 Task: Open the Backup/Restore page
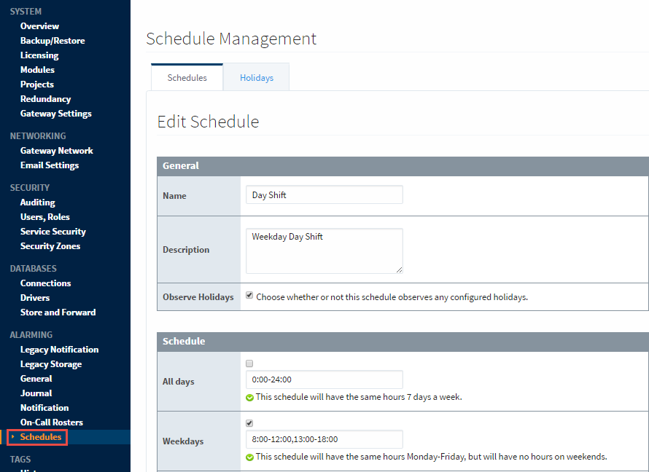[x=53, y=40]
